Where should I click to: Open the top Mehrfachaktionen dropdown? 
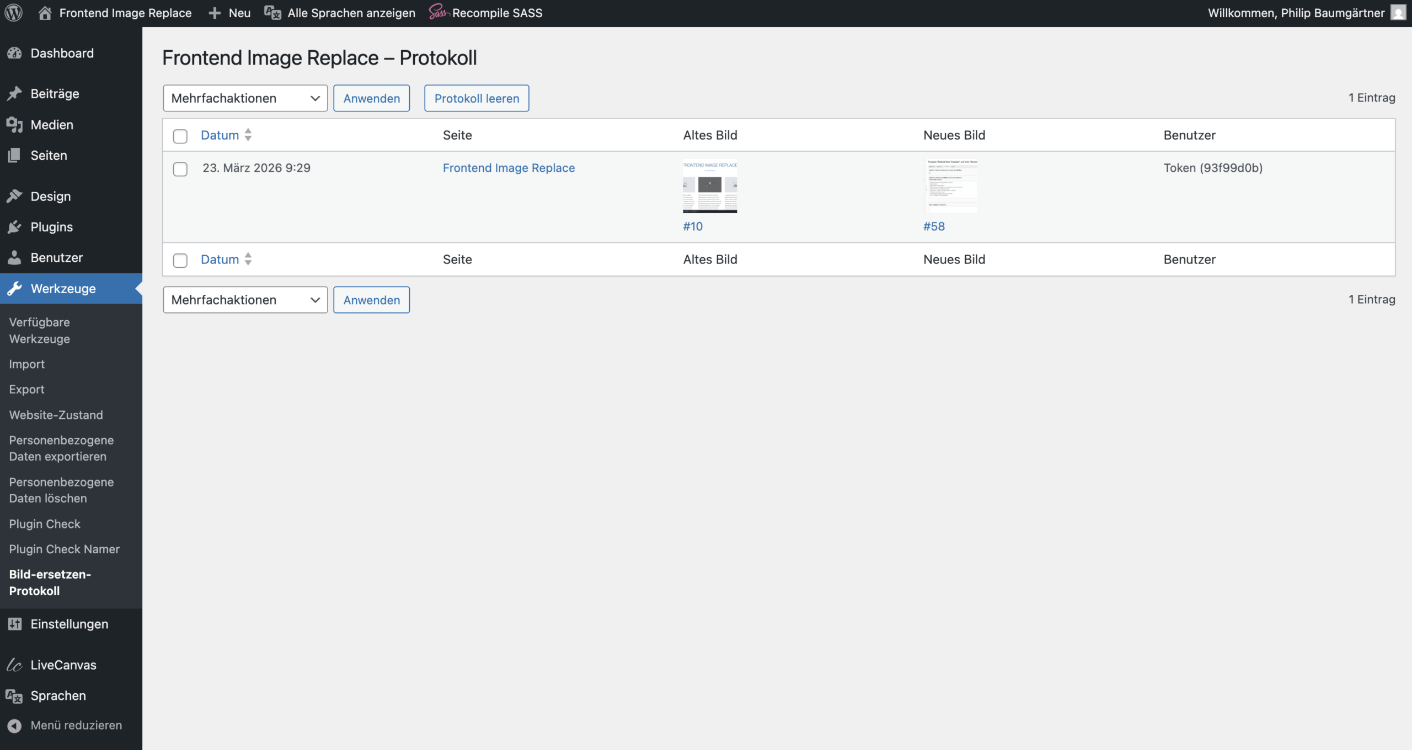[x=245, y=98]
